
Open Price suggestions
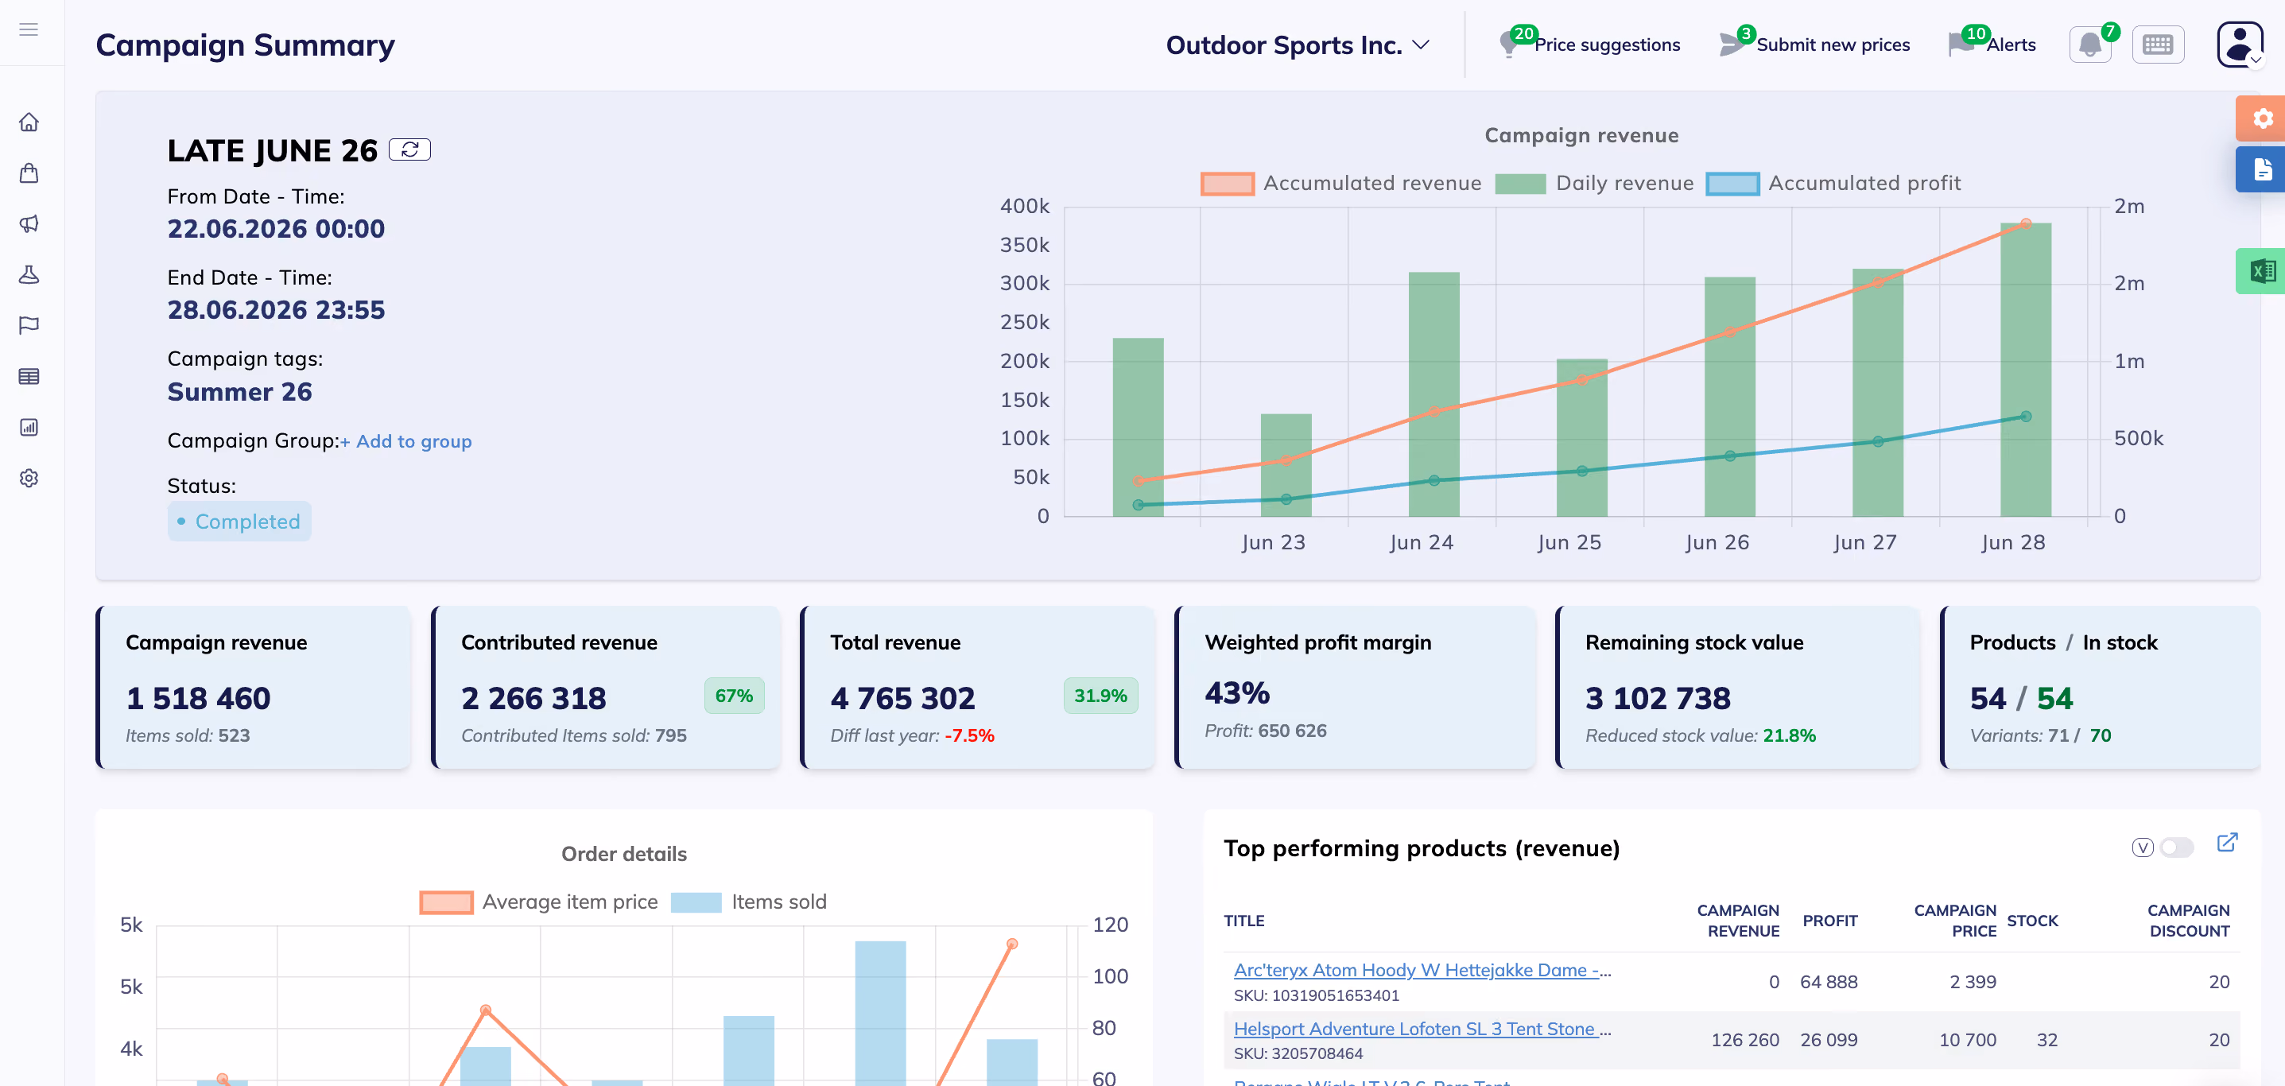(x=1589, y=45)
